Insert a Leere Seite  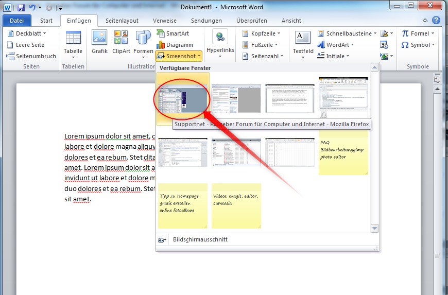(x=26, y=45)
